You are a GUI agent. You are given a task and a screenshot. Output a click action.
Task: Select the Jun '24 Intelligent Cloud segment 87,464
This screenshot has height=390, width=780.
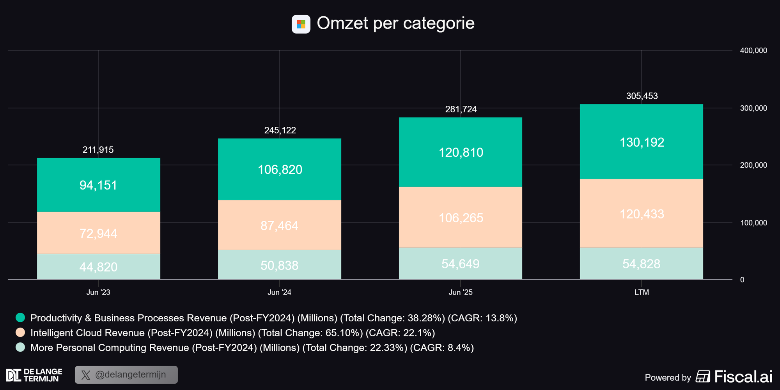coord(279,225)
